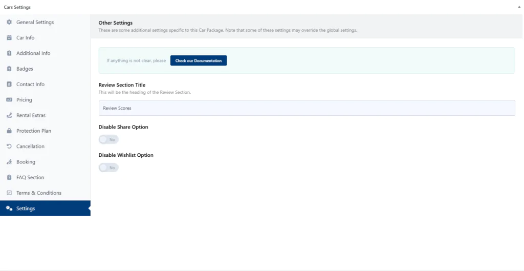
Task: Click the Car Info calendar icon
Action: pos(9,38)
